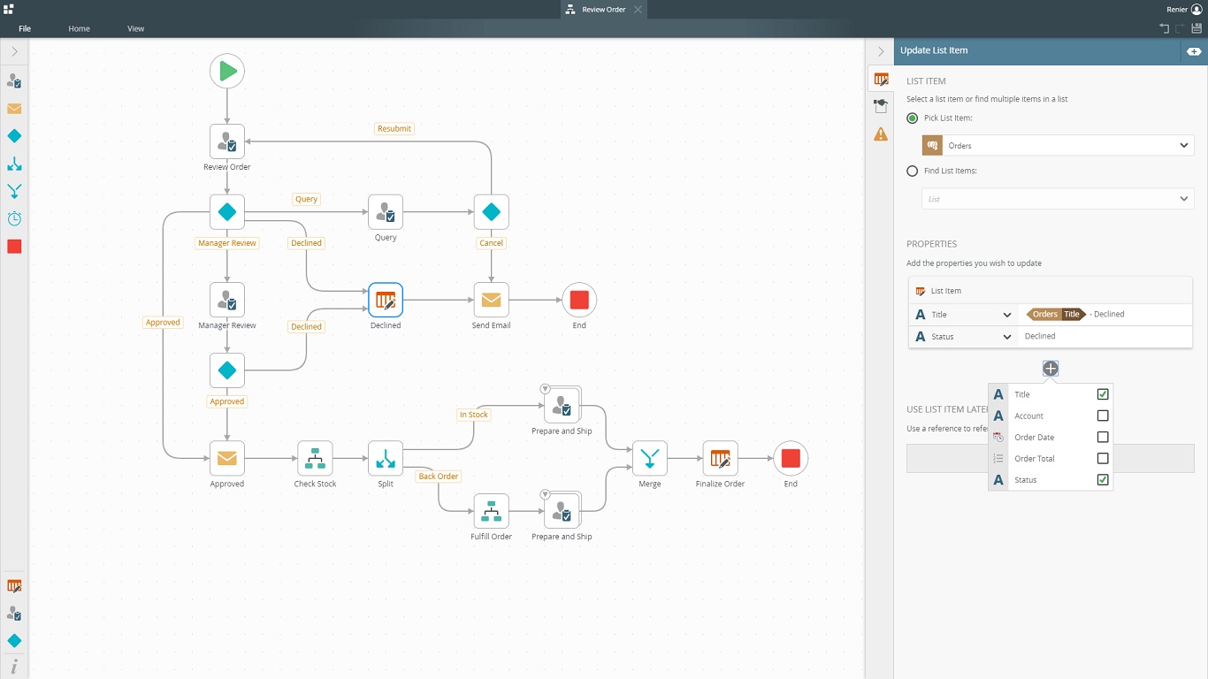Viewport: 1208px width, 679px height.
Task: Select the Timer clock icon in the toolbox
Action: (x=14, y=218)
